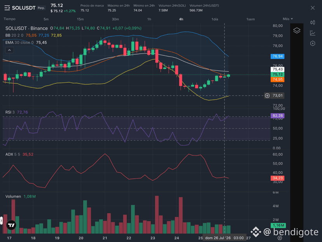Switch to the 15m timeframe
The height and width of the screenshot is (242, 322).
click(x=80, y=19)
